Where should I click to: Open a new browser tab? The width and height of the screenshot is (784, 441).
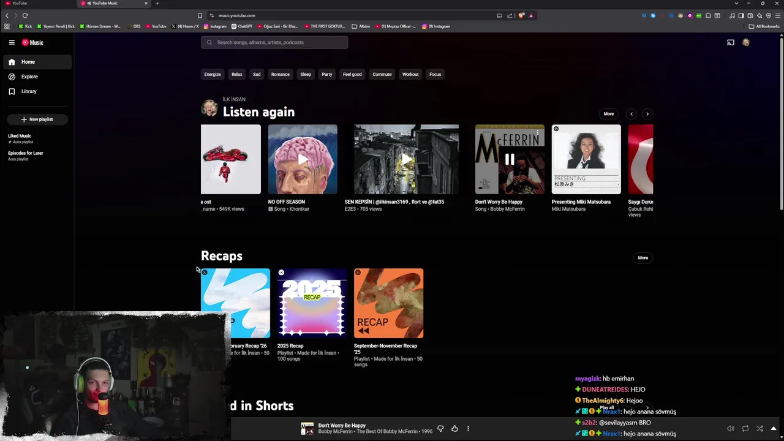pos(157,3)
